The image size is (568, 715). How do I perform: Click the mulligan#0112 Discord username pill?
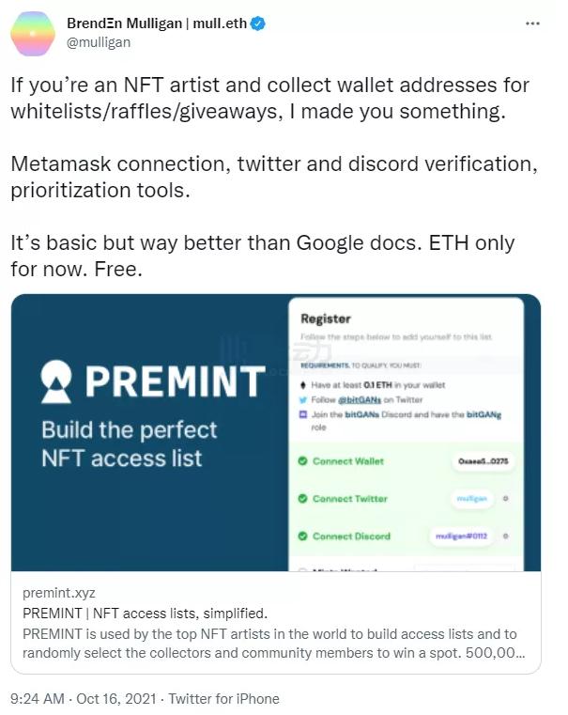click(459, 536)
